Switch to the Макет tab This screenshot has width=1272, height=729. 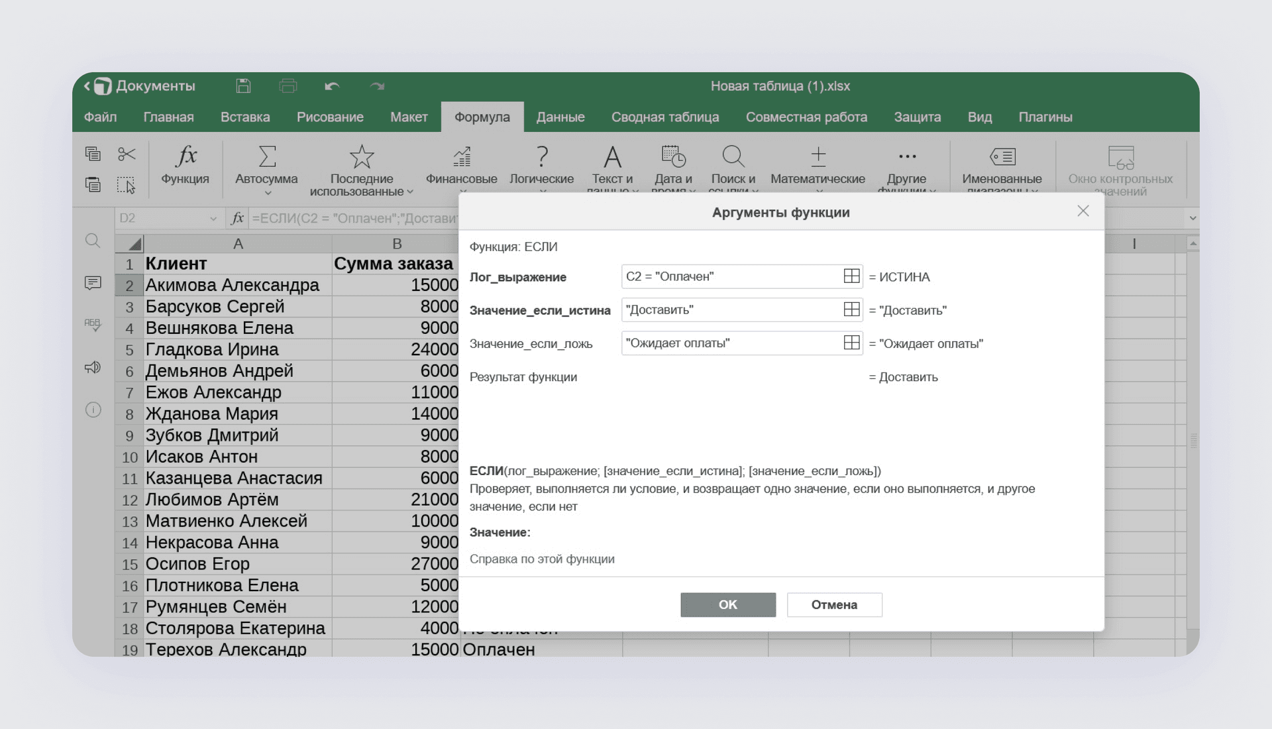tap(409, 117)
